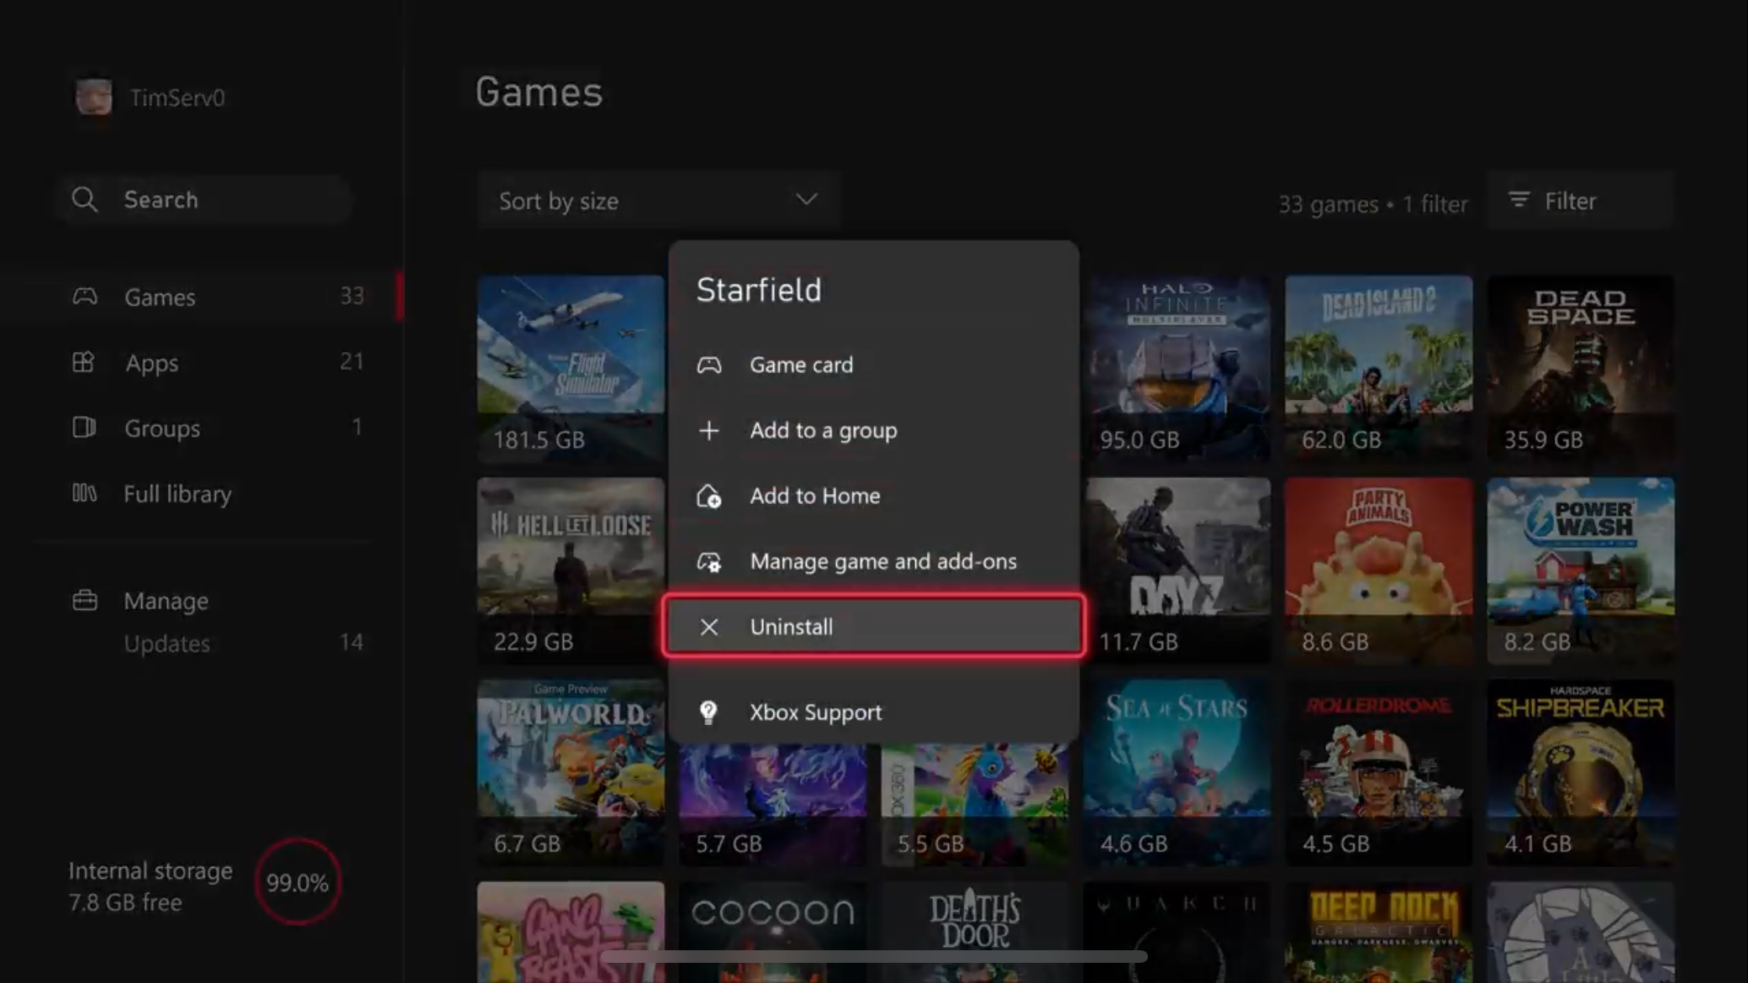
Task: Click the internal storage 99.0% usage ring
Action: click(x=297, y=882)
